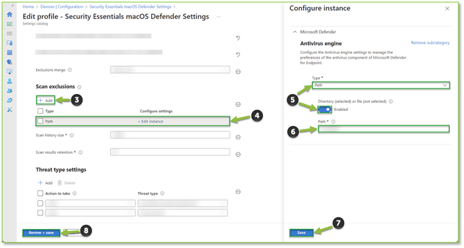The width and height of the screenshot is (464, 248).
Task: Open Tenant administration icon in sidebar
Action: [x=10, y=100]
